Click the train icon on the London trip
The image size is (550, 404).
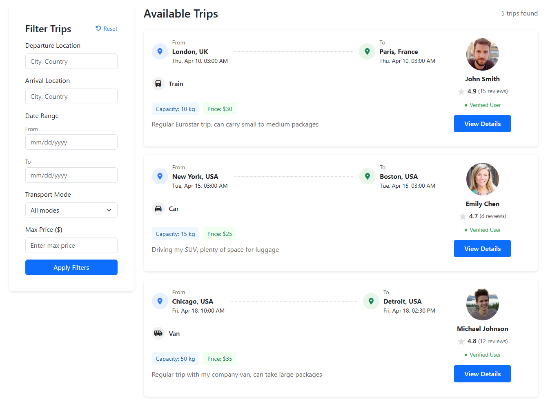(x=158, y=83)
